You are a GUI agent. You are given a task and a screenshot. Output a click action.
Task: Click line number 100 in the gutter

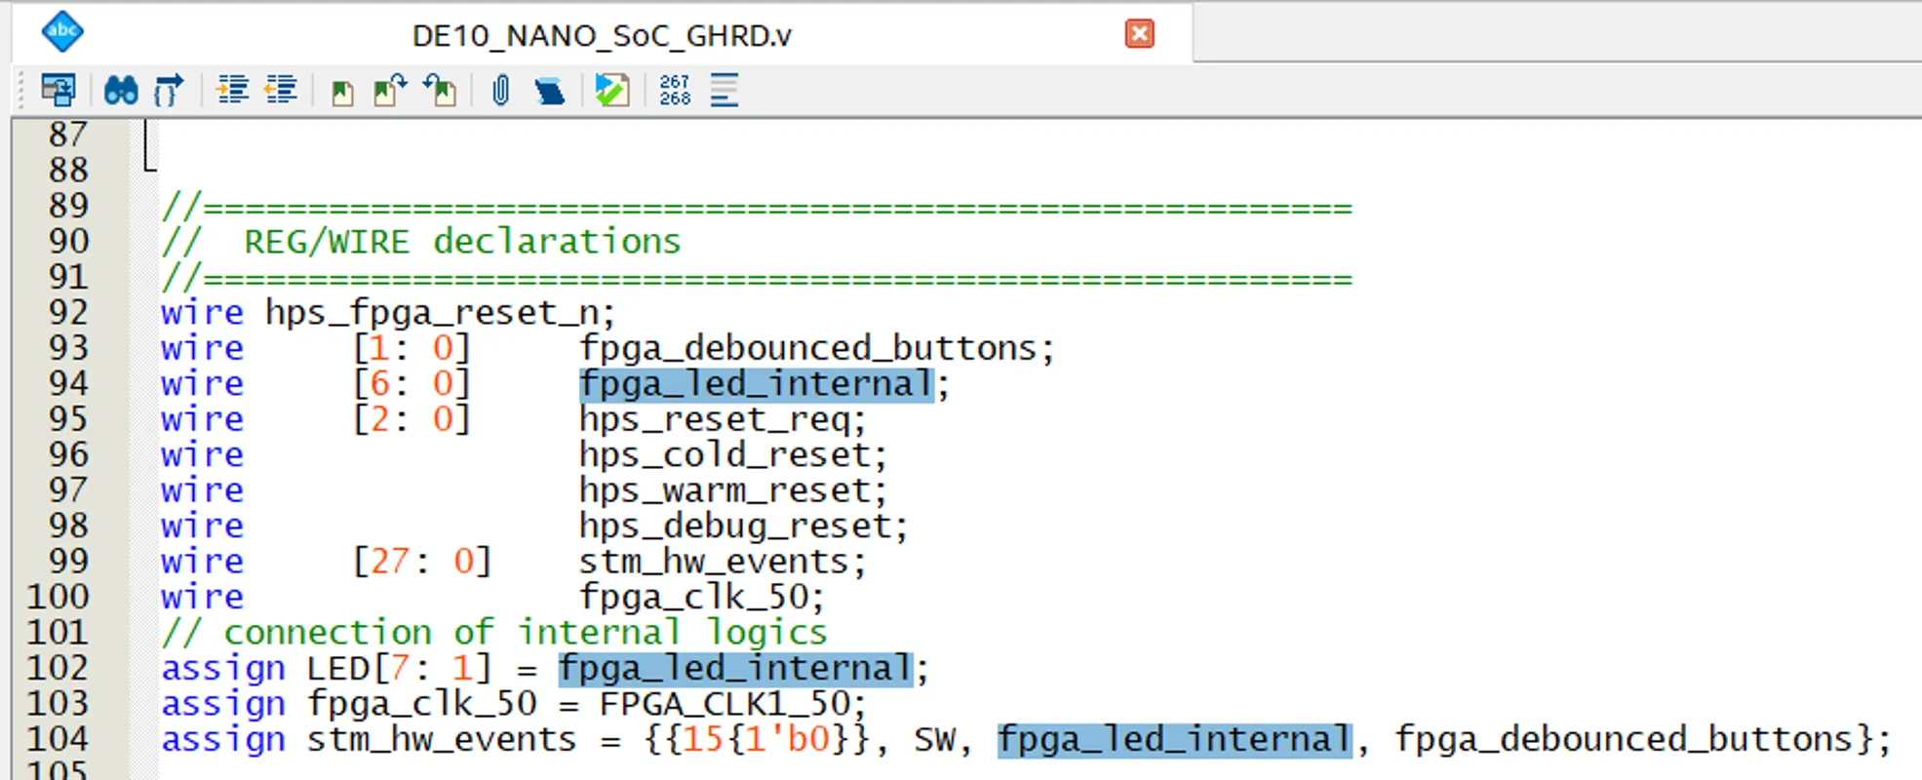(58, 597)
